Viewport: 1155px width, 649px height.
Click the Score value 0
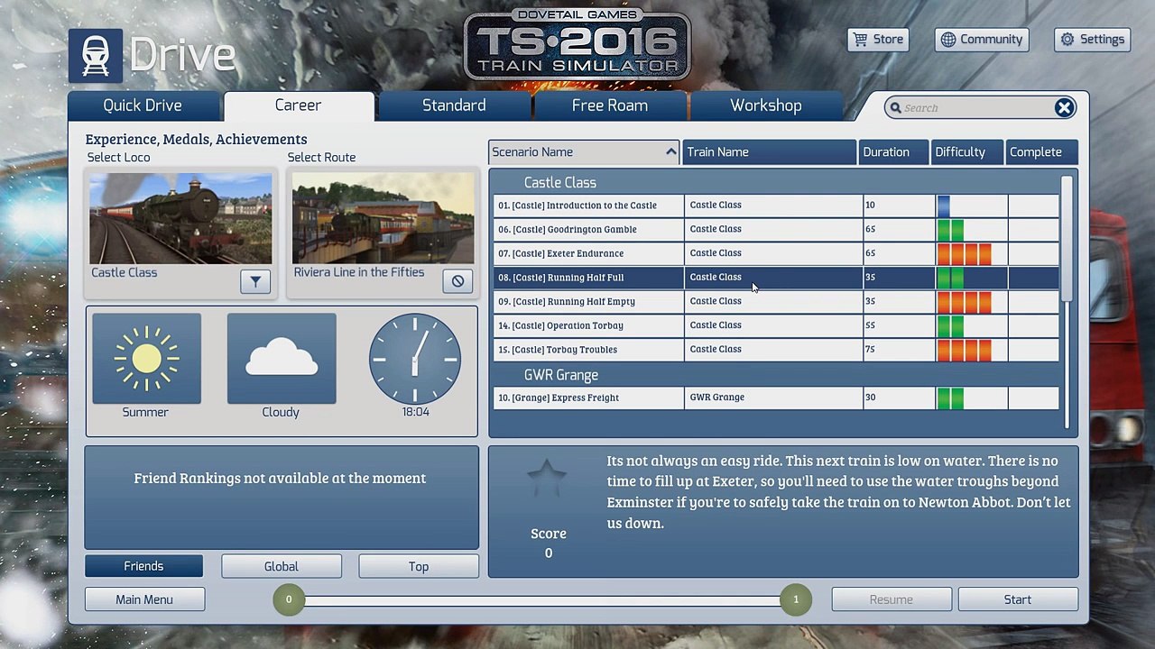[x=548, y=553]
